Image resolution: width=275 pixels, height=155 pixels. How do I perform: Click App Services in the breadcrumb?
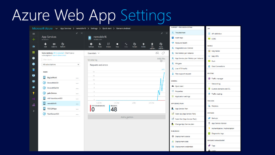point(66,29)
